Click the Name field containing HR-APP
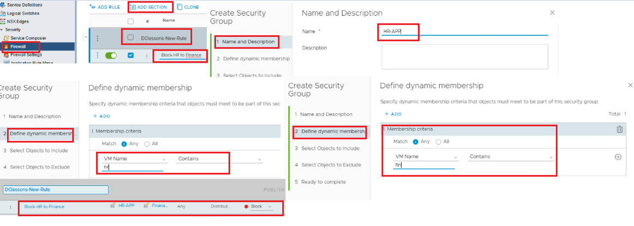This screenshot has height=226, width=634. pyautogui.click(x=465, y=31)
